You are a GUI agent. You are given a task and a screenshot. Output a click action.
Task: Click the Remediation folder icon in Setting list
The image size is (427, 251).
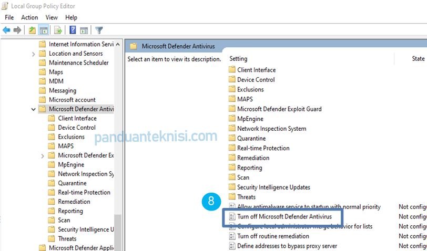[x=232, y=158]
